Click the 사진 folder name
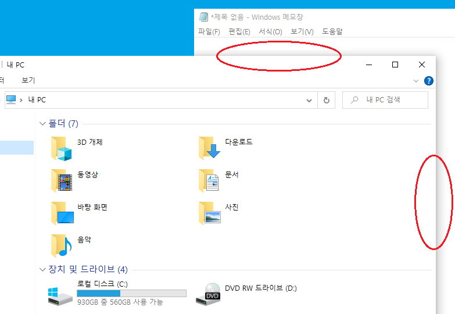This screenshot has width=455, height=314. coord(232,207)
